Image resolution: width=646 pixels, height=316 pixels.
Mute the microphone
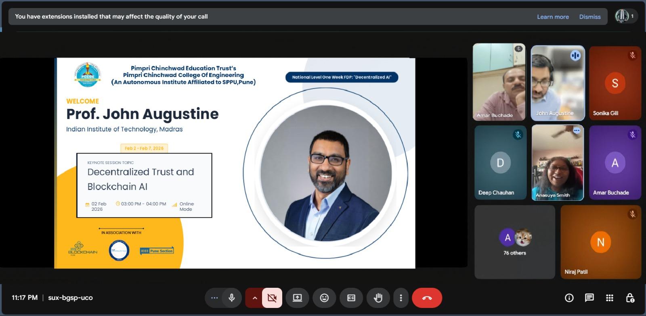pyautogui.click(x=232, y=298)
